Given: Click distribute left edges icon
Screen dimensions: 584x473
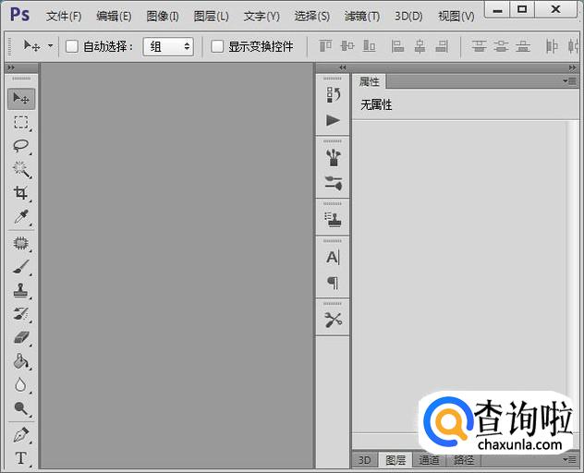Looking at the screenshot, I should [x=552, y=46].
